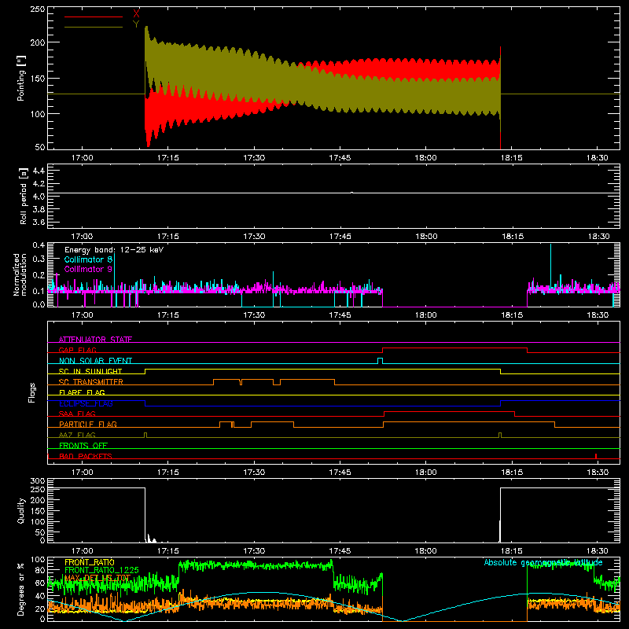The width and height of the screenshot is (629, 629).
Task: Click the 4.4 tick on Roll period axis
Action: click(39, 171)
